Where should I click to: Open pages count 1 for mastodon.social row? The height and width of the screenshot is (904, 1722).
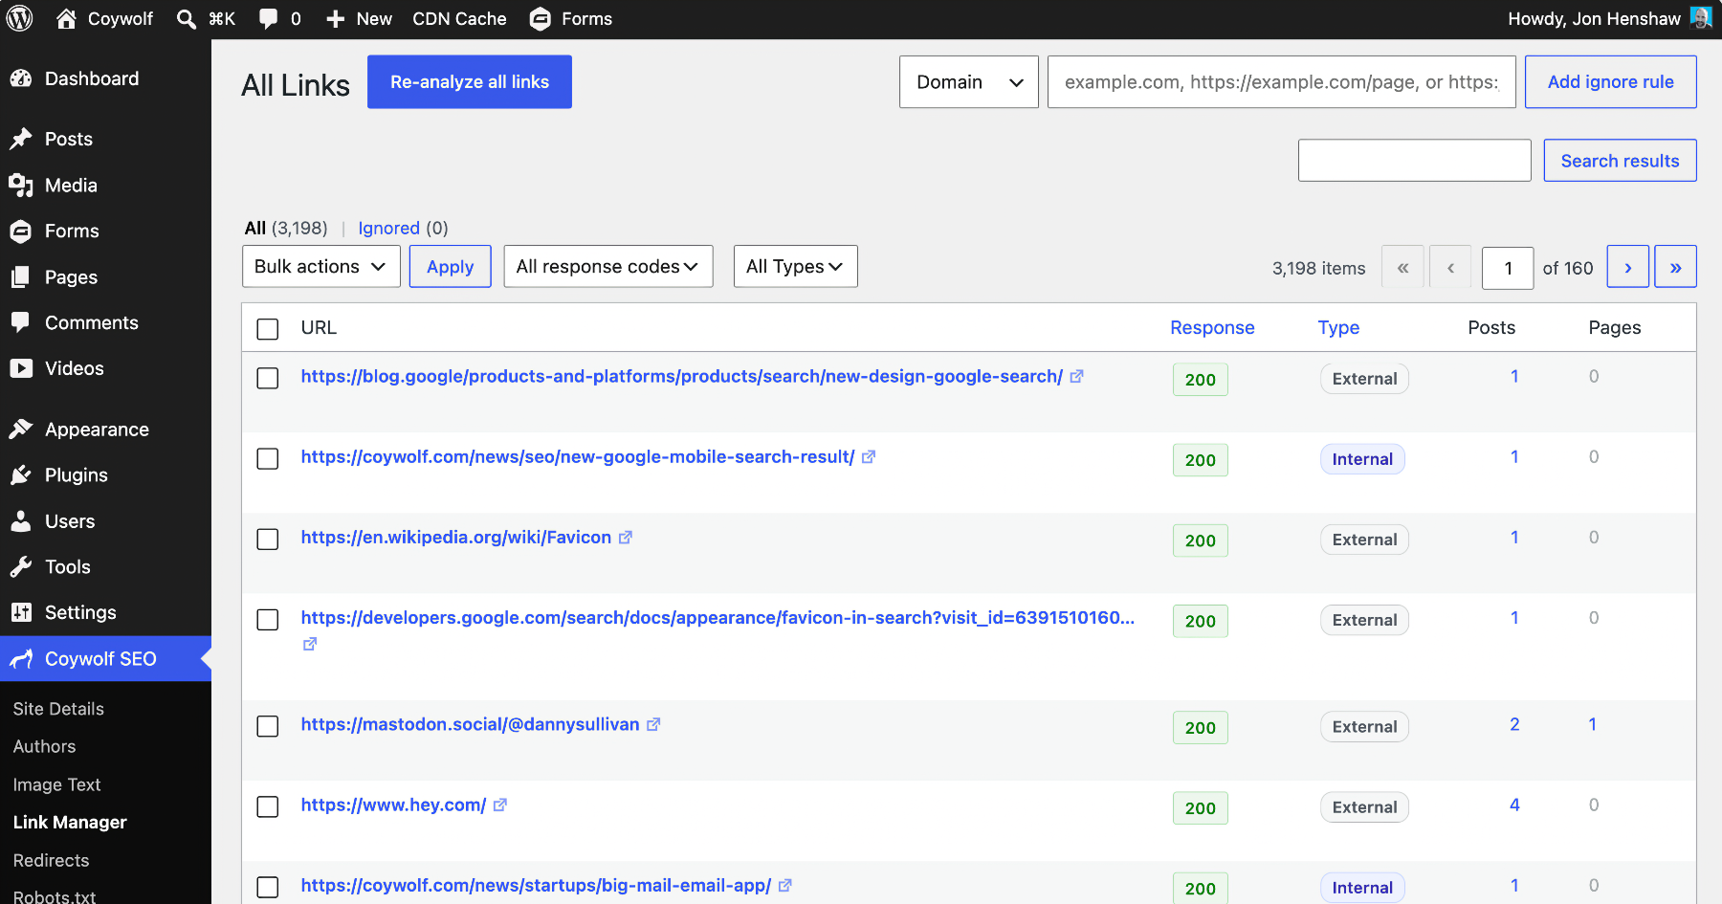1593,724
